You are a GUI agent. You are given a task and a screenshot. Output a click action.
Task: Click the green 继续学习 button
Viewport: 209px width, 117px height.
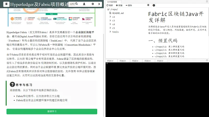[x=52, y=112]
